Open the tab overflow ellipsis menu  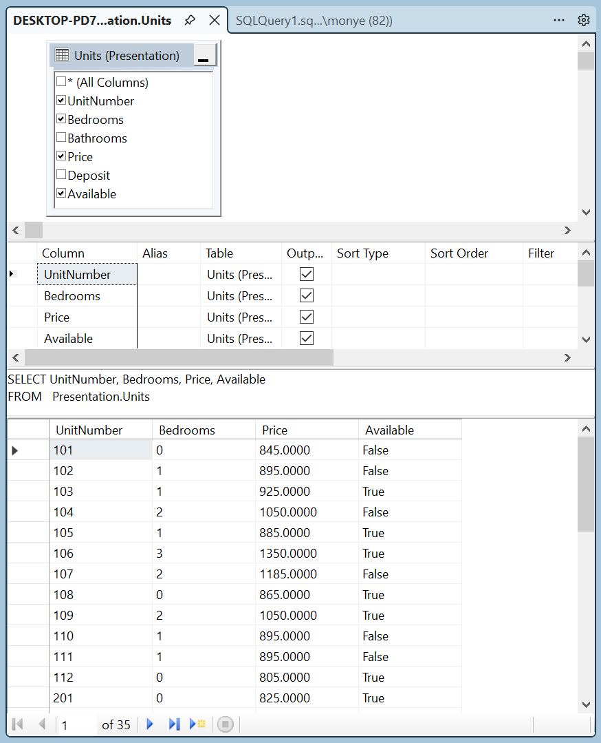tap(559, 21)
